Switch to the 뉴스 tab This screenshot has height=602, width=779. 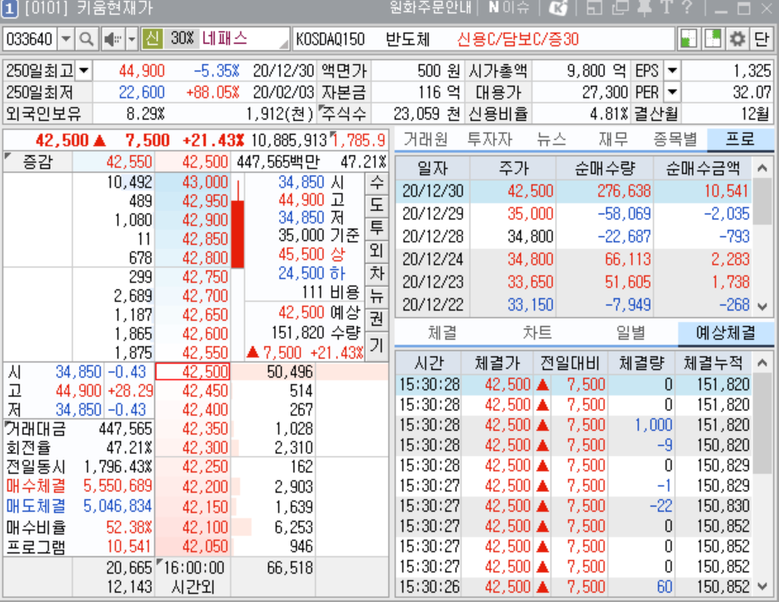[551, 139]
